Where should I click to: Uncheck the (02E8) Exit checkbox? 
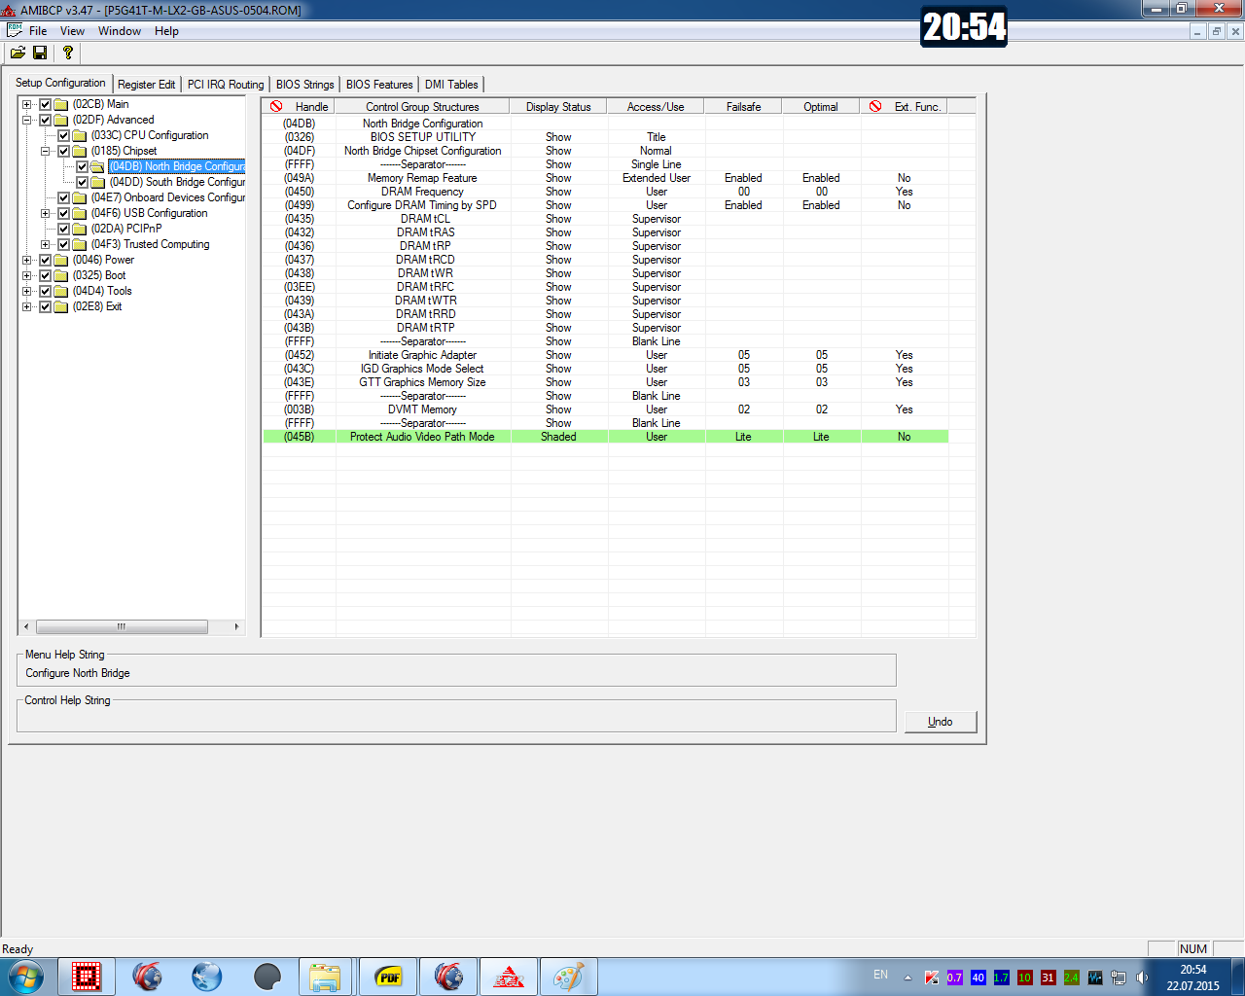point(45,306)
